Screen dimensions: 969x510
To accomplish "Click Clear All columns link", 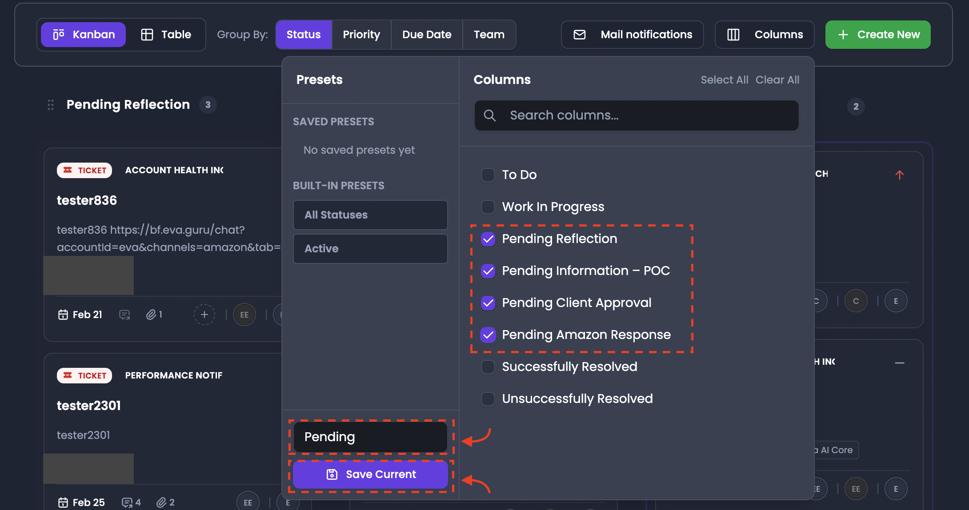I will click(x=777, y=80).
